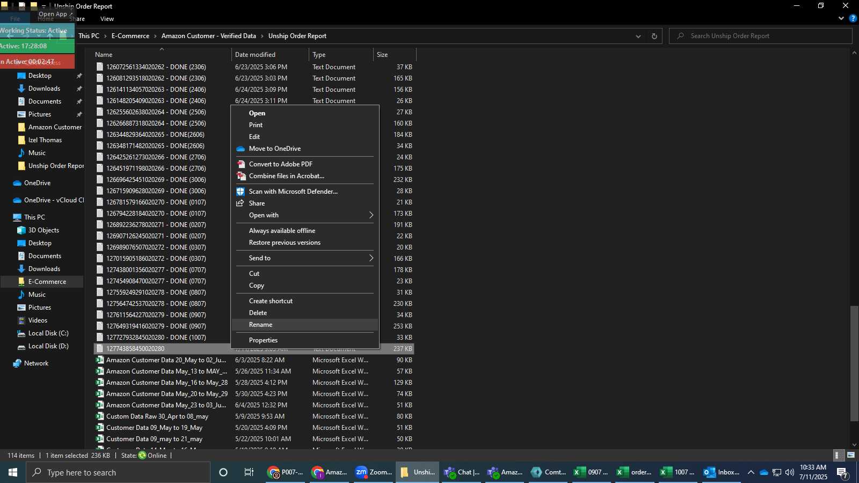859x483 pixels.
Task: Expand breadcrumb arrow after This PC
Action: coord(105,36)
